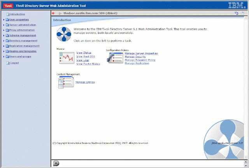
Task: Click the Content Management heading
Action: coord(68,74)
